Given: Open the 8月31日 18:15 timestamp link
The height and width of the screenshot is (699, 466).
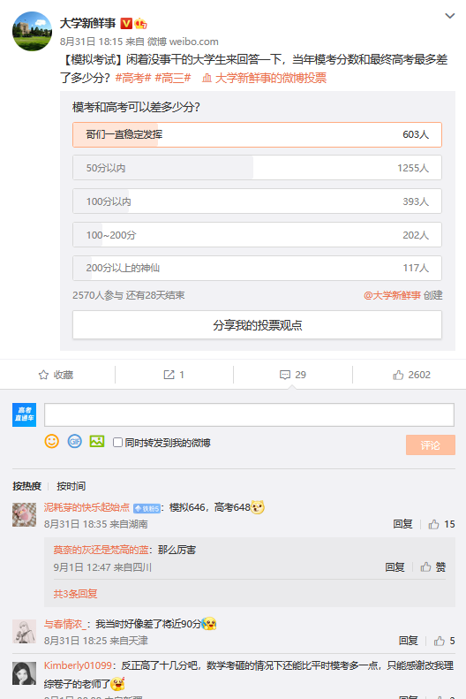Looking at the screenshot, I should tap(91, 42).
